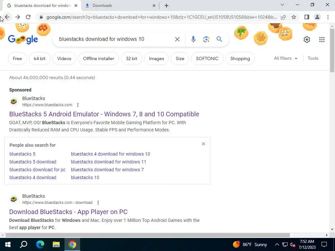Clear the Google search box text
The height and width of the screenshot is (251, 335).
pyautogui.click(x=177, y=39)
